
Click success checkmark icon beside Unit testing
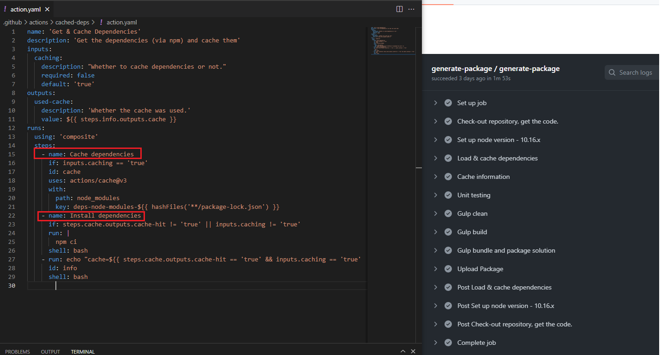[448, 195]
